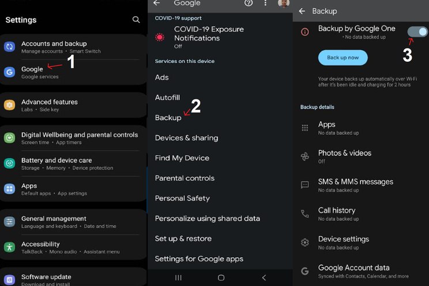Tap the red COVID-19 exposure icon

(160, 37)
